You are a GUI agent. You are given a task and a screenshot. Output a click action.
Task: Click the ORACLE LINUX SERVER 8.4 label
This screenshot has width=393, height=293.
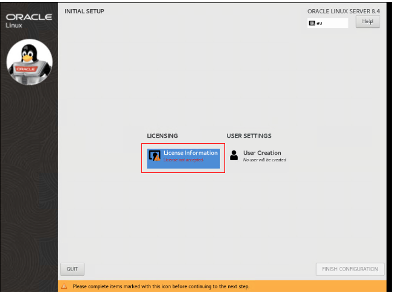pyautogui.click(x=343, y=12)
